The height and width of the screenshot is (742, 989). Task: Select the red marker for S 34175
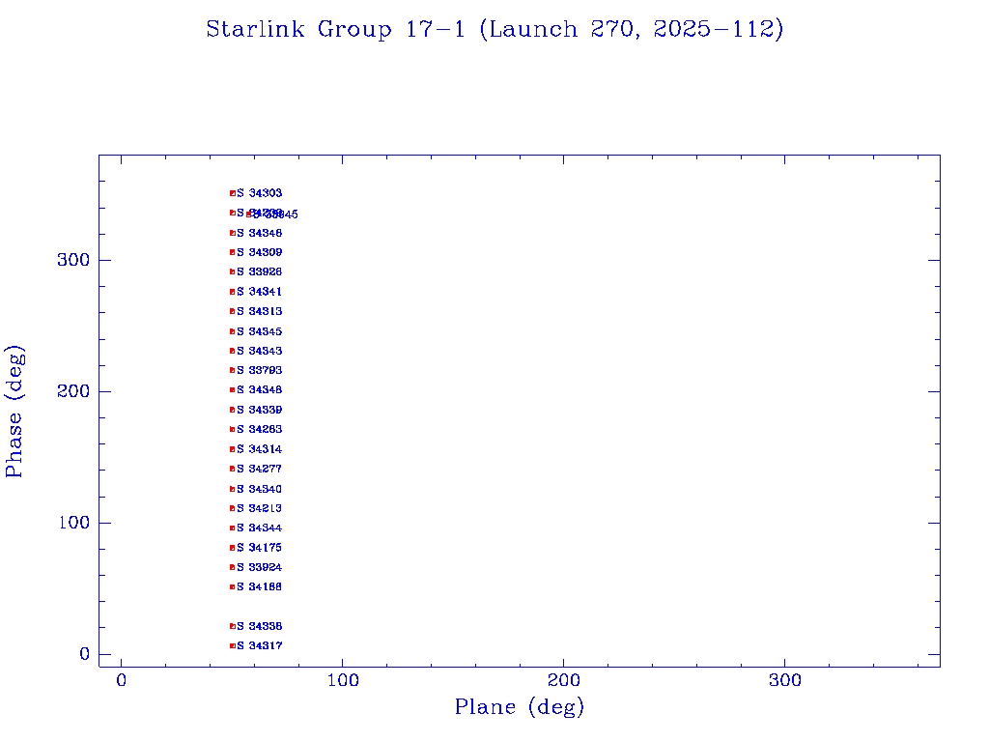233,548
